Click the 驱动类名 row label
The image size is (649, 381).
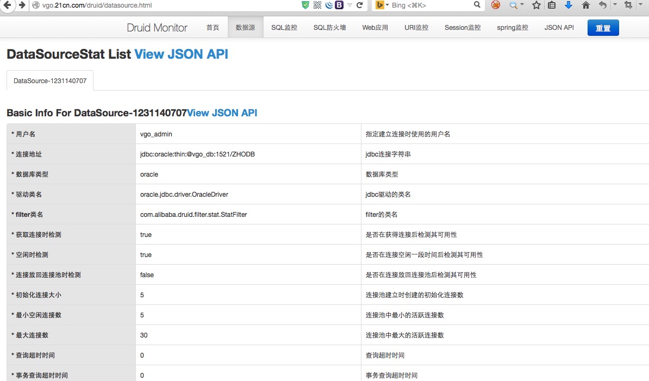coord(27,195)
